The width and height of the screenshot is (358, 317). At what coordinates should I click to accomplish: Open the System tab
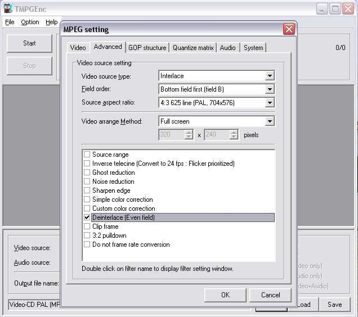coord(253,48)
